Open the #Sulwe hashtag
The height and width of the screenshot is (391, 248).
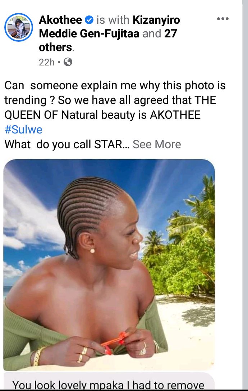23,129
